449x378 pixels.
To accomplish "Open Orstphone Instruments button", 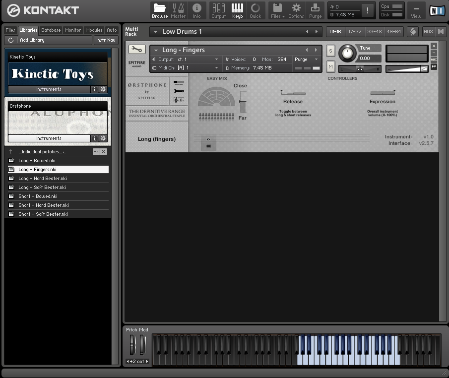I will click(49, 138).
